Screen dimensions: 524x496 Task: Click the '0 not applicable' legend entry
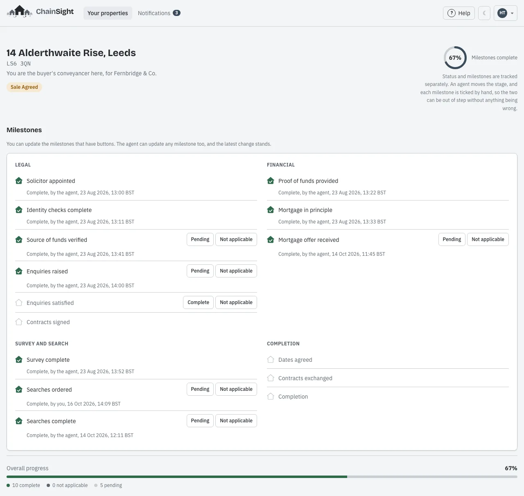(67, 485)
